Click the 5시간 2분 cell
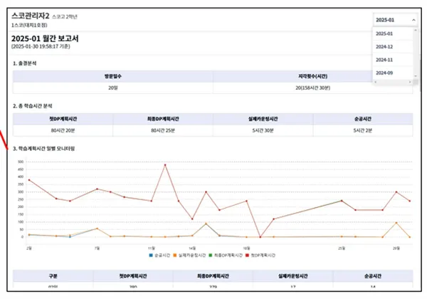The height and width of the screenshot is (299, 427). tap(363, 131)
